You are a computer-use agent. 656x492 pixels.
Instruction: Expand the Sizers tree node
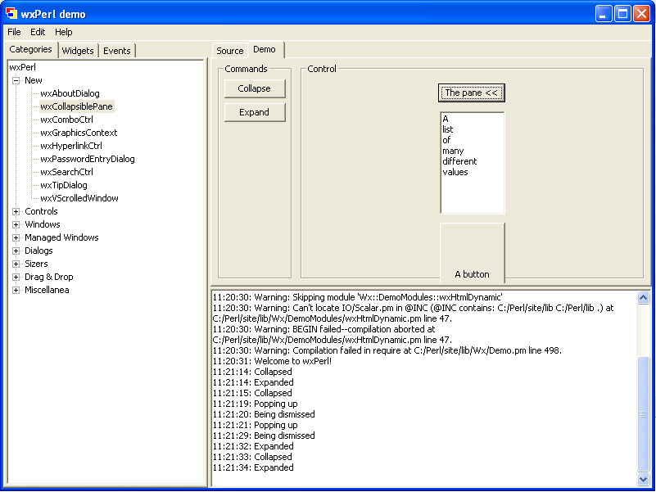[16, 264]
